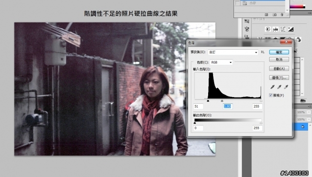Click the input shadow value field 51
The height and width of the screenshot is (177, 312).
pos(198,106)
